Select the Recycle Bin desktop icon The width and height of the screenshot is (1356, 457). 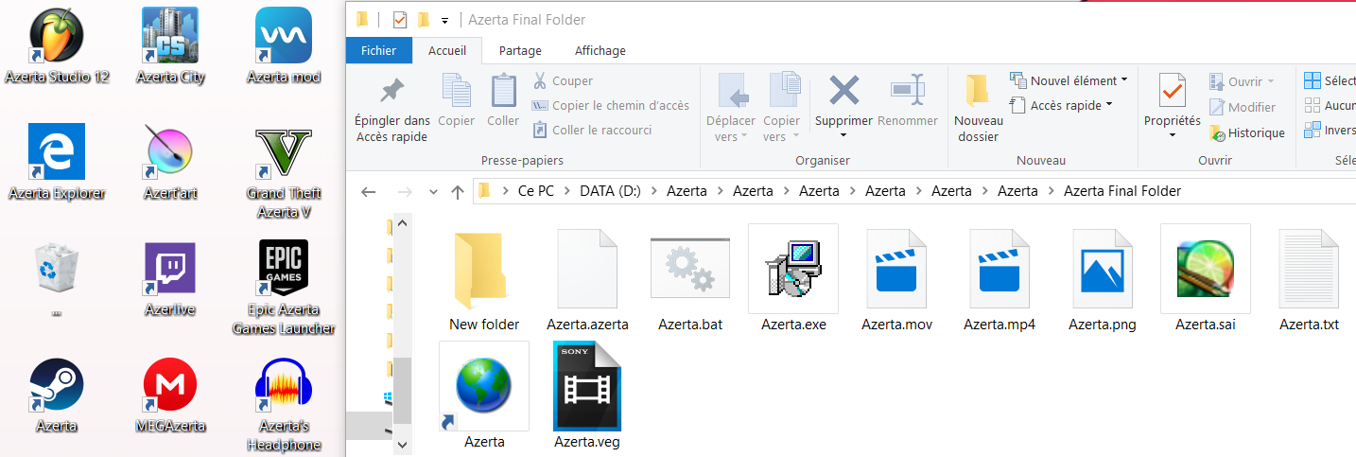(x=57, y=279)
